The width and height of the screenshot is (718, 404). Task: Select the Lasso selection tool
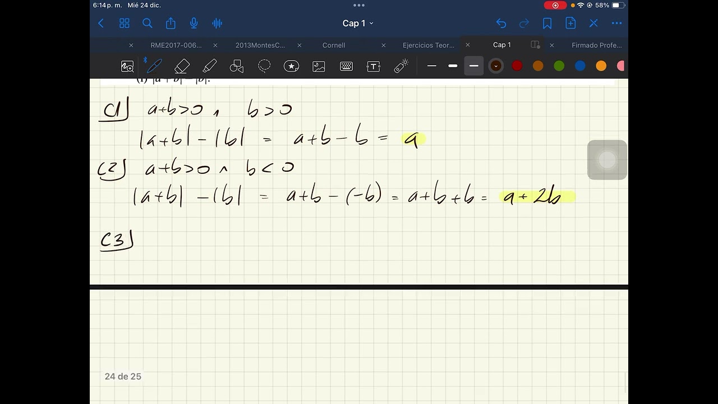tap(264, 66)
